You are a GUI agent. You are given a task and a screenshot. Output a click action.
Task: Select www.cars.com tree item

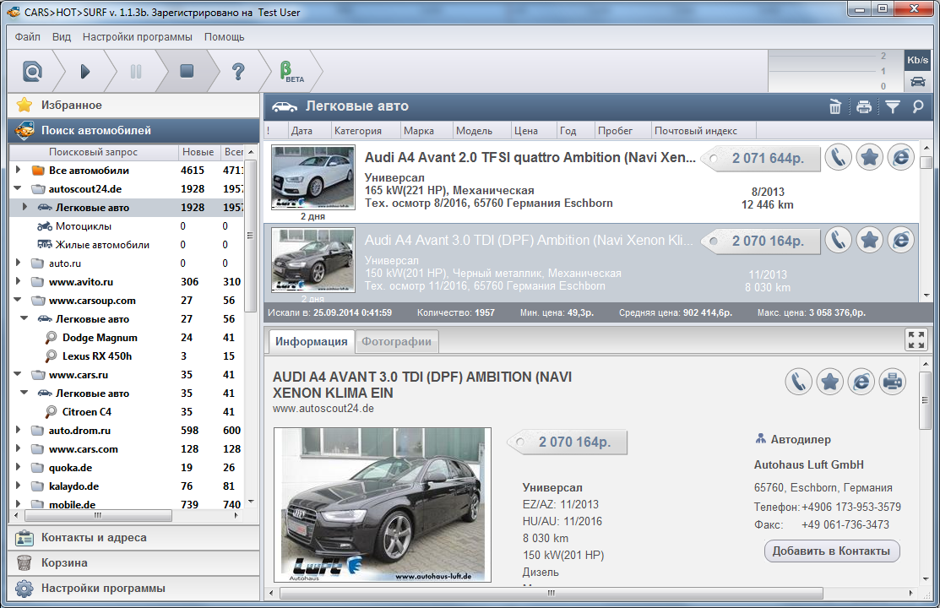pos(84,449)
